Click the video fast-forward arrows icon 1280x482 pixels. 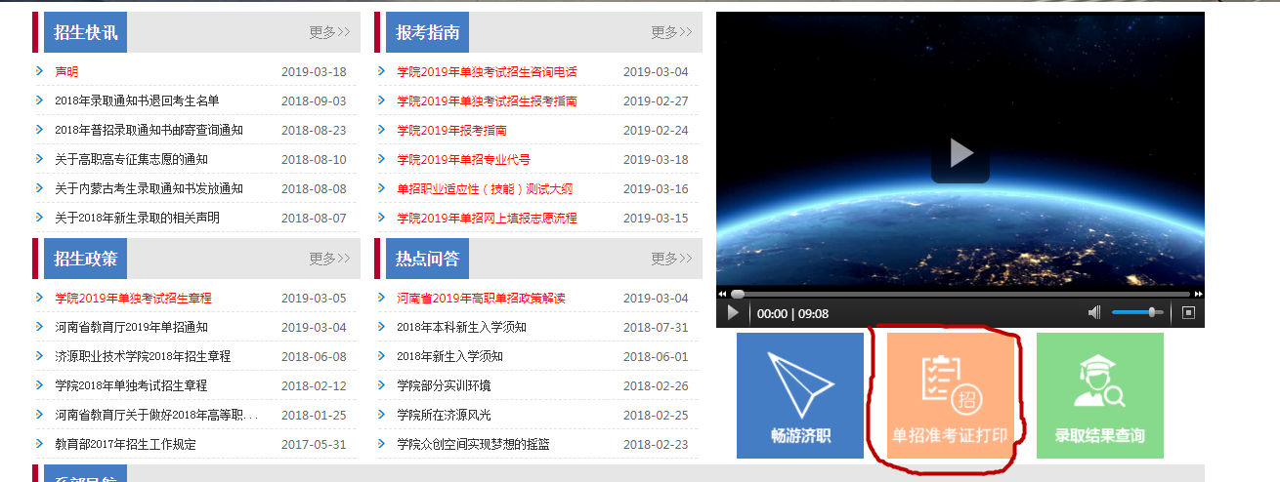click(x=1199, y=294)
